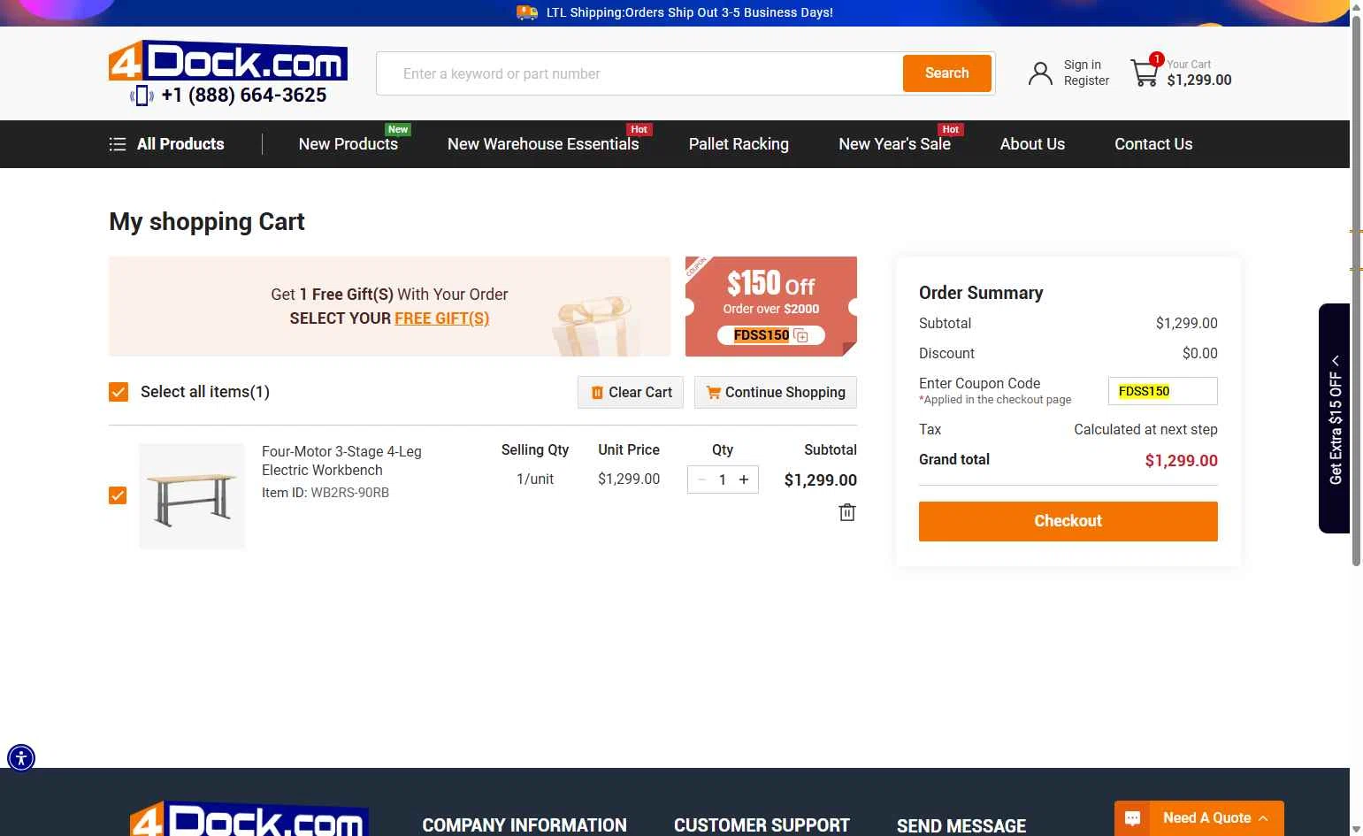
Task: Proceed with the Checkout button
Action: pyautogui.click(x=1068, y=521)
